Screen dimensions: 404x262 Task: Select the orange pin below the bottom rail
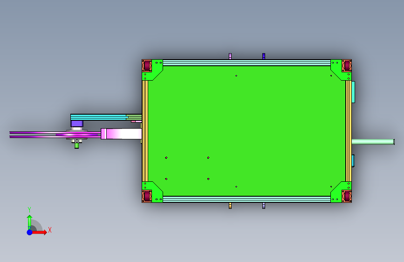pos(230,206)
